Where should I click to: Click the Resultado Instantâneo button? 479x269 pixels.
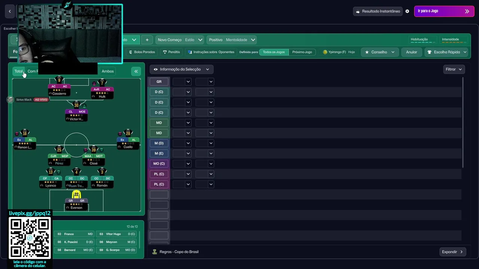point(378,11)
